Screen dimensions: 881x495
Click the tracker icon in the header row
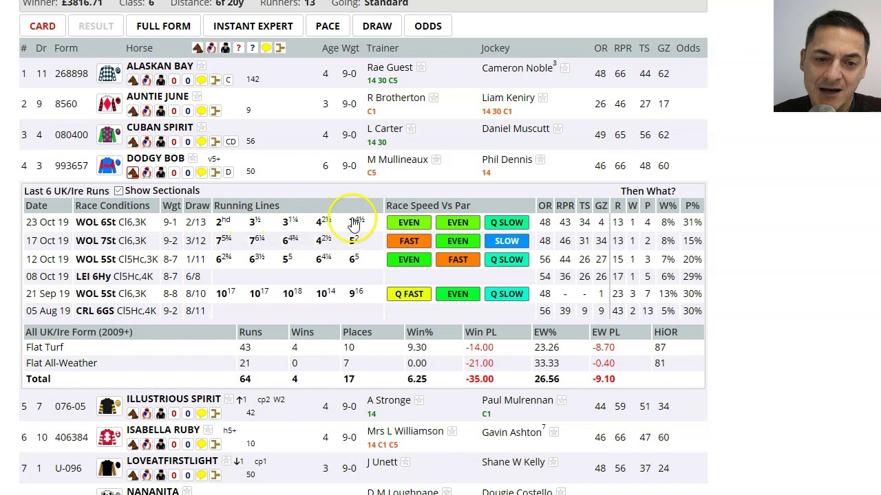point(280,48)
